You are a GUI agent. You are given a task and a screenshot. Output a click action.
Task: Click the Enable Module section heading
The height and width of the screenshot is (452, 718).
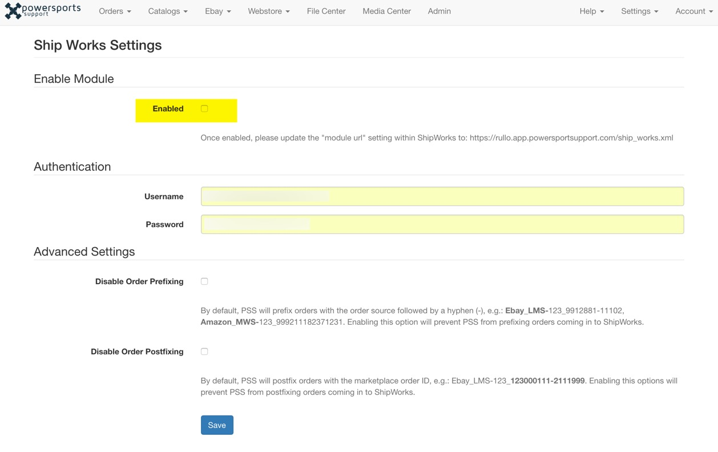[74, 79]
